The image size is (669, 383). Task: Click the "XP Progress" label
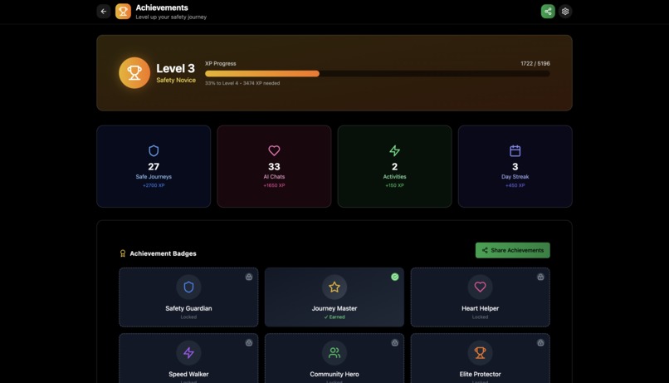[221, 63]
